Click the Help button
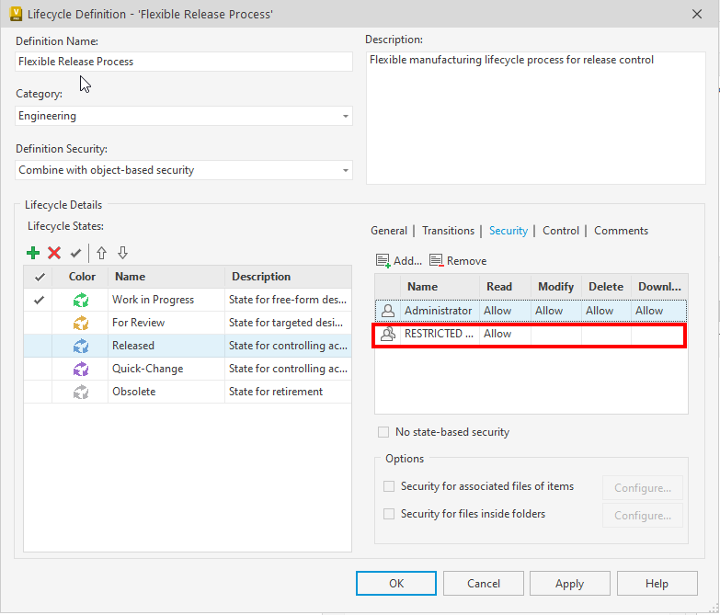This screenshot has width=720, height=615. tap(657, 584)
